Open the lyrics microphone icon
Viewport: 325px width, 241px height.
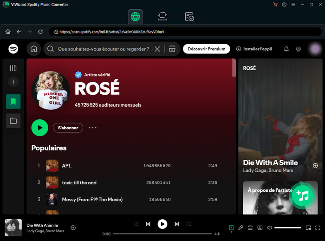(240, 228)
